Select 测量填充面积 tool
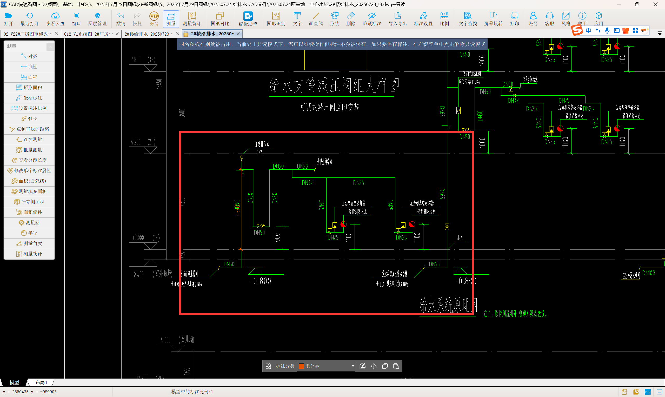The image size is (665, 397). (29, 191)
